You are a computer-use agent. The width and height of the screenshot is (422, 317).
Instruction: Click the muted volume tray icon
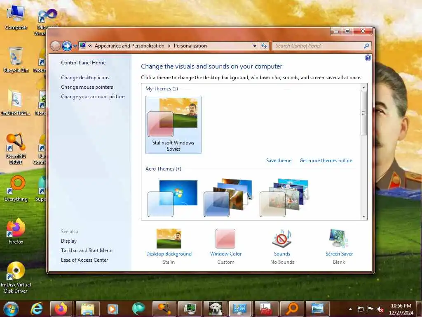coord(380,309)
